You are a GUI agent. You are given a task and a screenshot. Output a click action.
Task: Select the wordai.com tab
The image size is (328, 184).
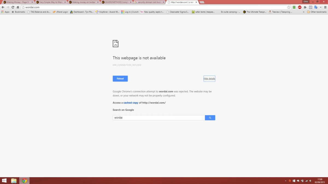[182, 2]
